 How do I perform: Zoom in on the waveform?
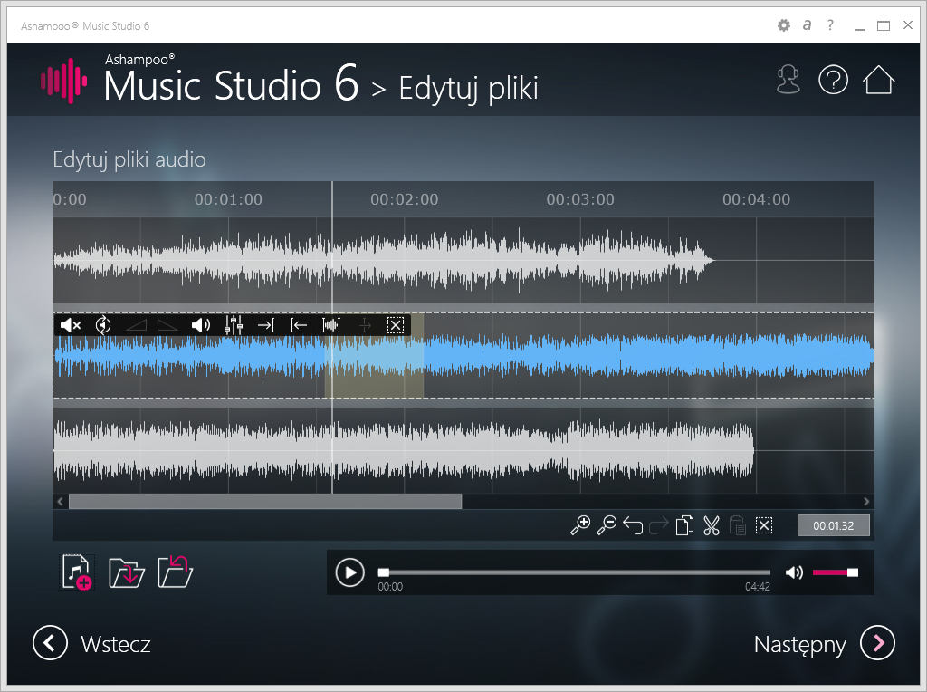pyautogui.click(x=580, y=525)
